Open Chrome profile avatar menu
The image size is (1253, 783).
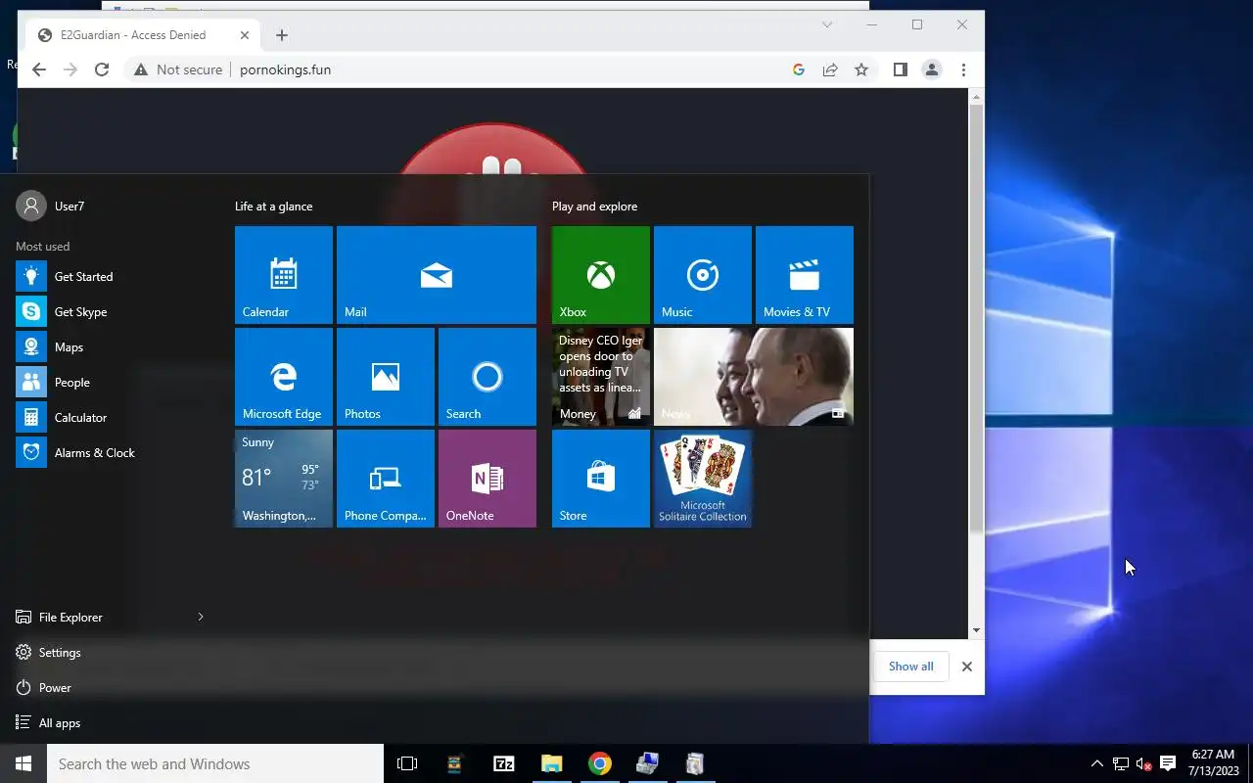point(932,69)
